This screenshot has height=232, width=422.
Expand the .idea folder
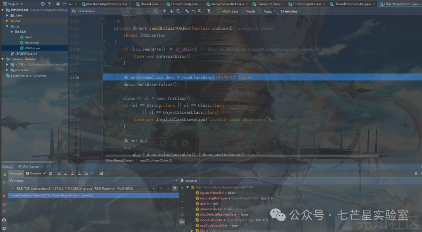click(7, 15)
